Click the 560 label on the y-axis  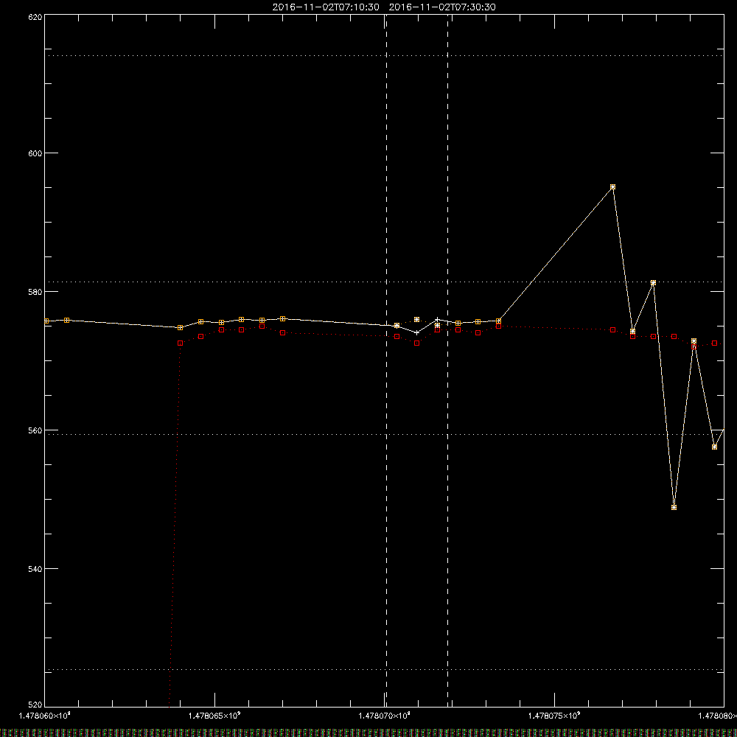(35, 430)
